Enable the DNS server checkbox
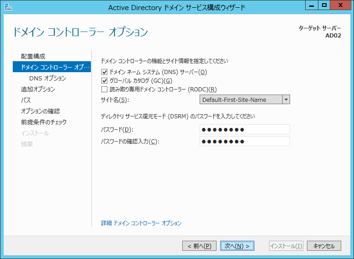354x259 pixels. pos(104,72)
